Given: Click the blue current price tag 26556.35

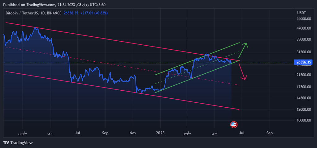Looking at the screenshot, I should [303, 62].
